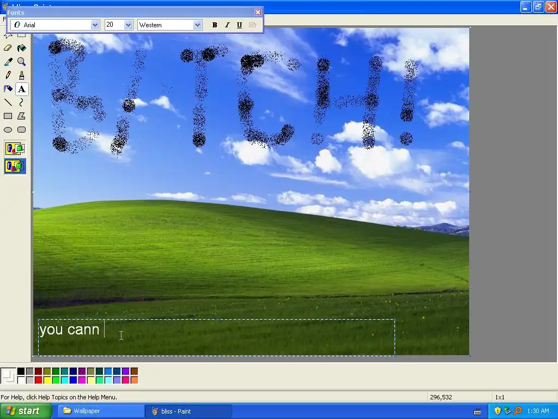Click the keyboard icon on the taskbar
558x419 pixels.
coord(477,411)
